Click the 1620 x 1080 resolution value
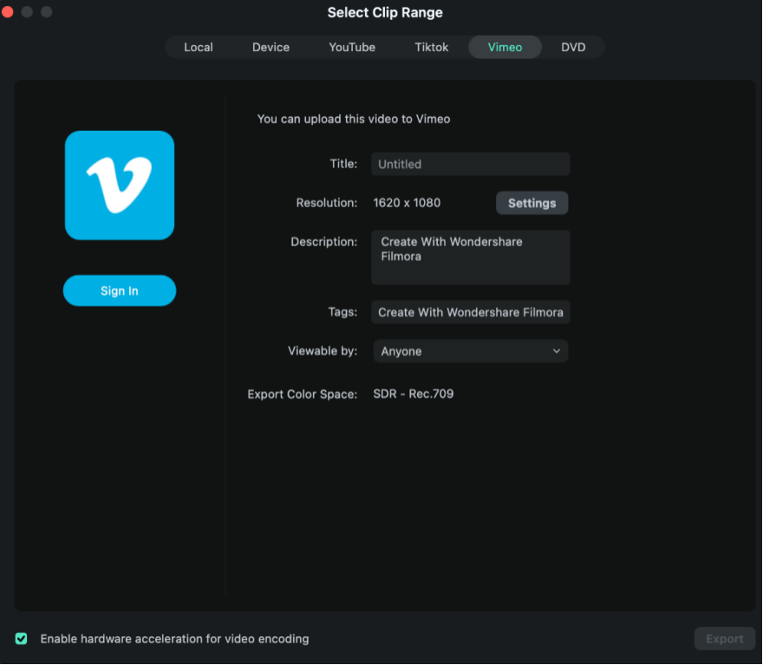The image size is (763, 665). (407, 203)
